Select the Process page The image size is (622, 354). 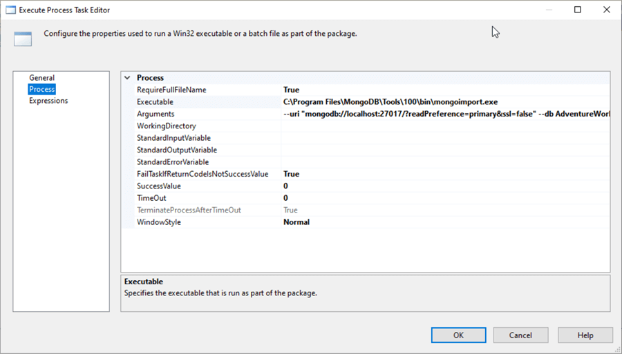[41, 89]
